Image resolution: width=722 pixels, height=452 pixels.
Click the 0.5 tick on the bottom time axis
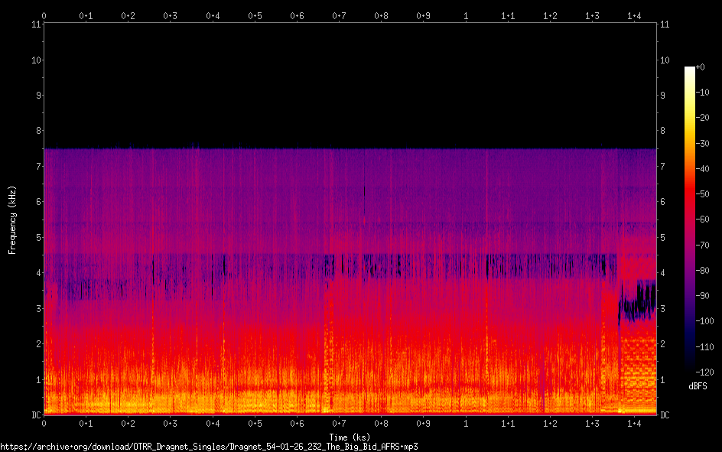pos(255,423)
